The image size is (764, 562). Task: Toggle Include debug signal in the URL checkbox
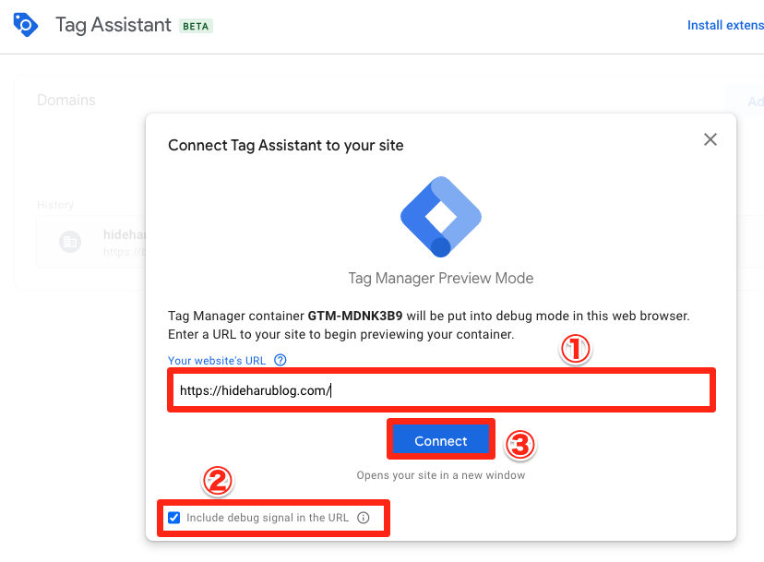(174, 518)
